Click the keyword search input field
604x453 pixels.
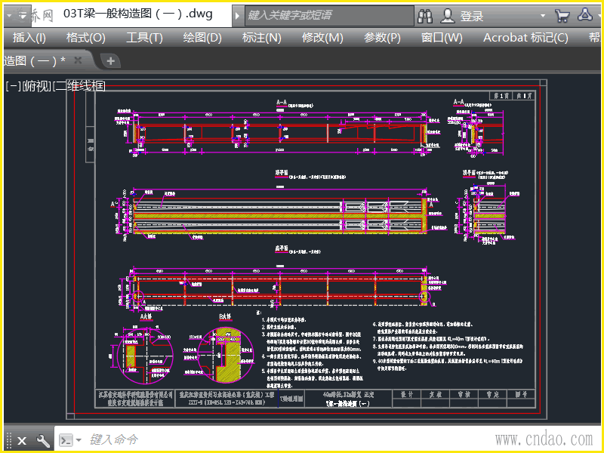coord(328,15)
